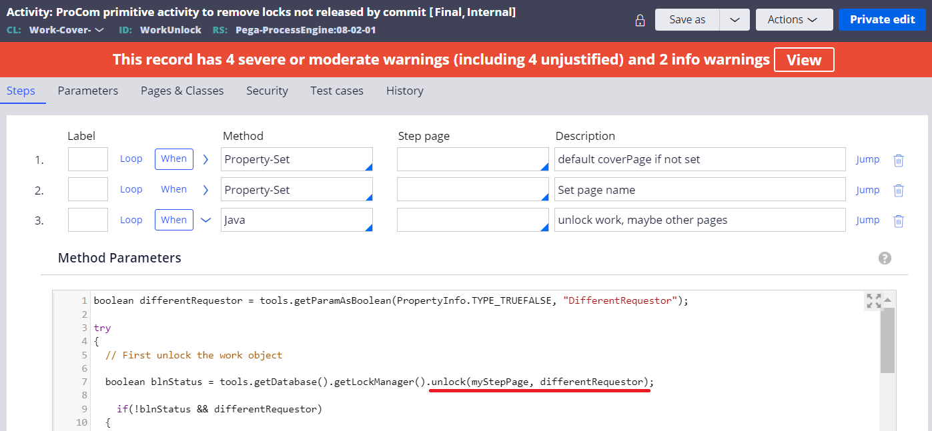
Task: Open the Pages & Classes tab
Action: [x=182, y=91]
